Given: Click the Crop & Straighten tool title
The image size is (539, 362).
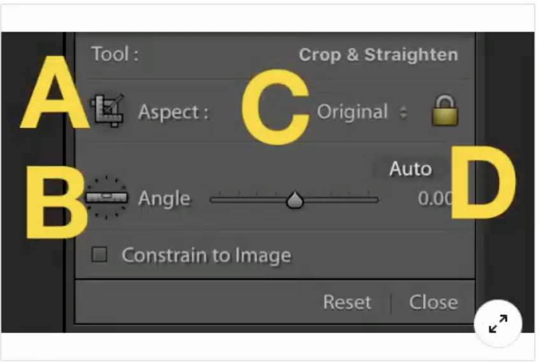Looking at the screenshot, I should pos(378,55).
